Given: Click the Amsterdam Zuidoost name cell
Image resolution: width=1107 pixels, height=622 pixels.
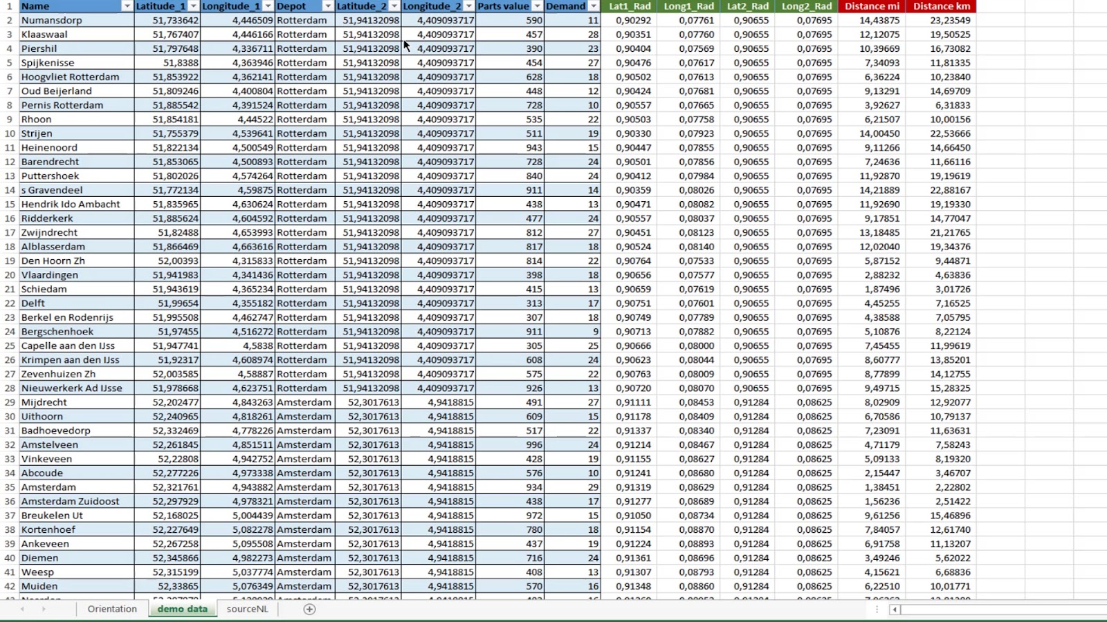Looking at the screenshot, I should click(x=77, y=502).
